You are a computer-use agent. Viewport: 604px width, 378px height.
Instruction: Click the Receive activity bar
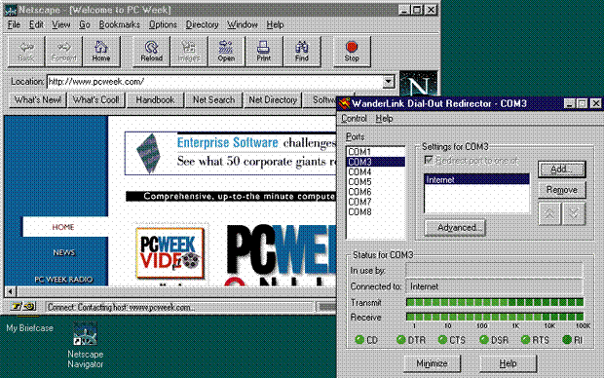click(495, 318)
